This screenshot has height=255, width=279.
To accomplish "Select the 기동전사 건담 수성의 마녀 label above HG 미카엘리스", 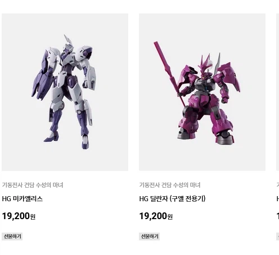I will (33, 185).
